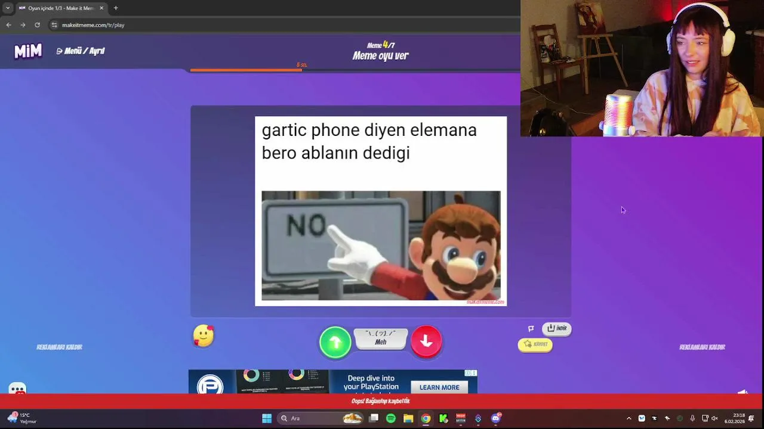The height and width of the screenshot is (429, 764).
Task: Open Discord from taskbar
Action: click(495, 418)
